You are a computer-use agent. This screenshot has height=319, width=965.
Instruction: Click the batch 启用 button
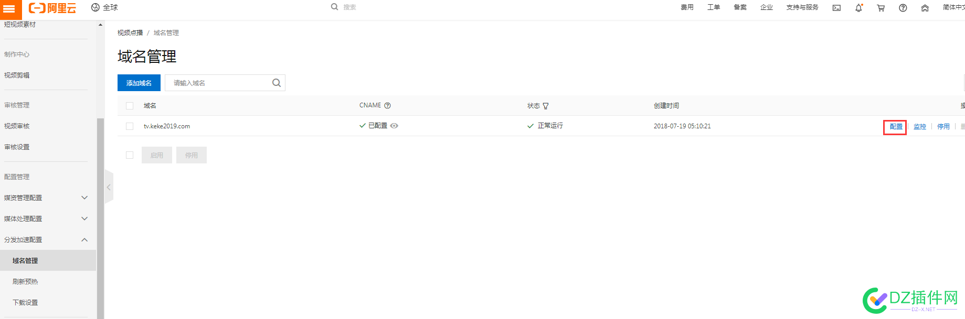click(157, 155)
